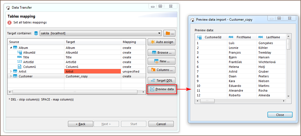Click the sakila database icon

pos(36,33)
